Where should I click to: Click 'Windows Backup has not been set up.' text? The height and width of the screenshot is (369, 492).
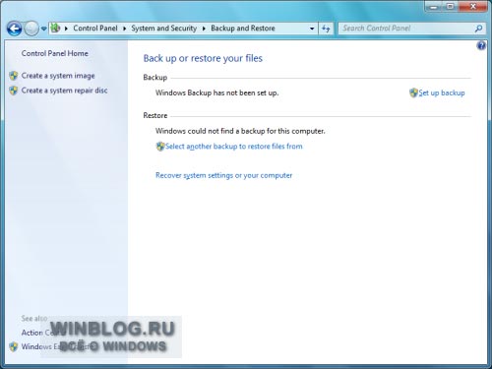click(216, 92)
